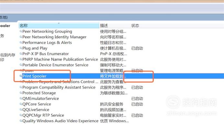Screen dimensions: 224x124
Task: Click the 已启动 status of QPCore Service
Action: click(x=137, y=104)
